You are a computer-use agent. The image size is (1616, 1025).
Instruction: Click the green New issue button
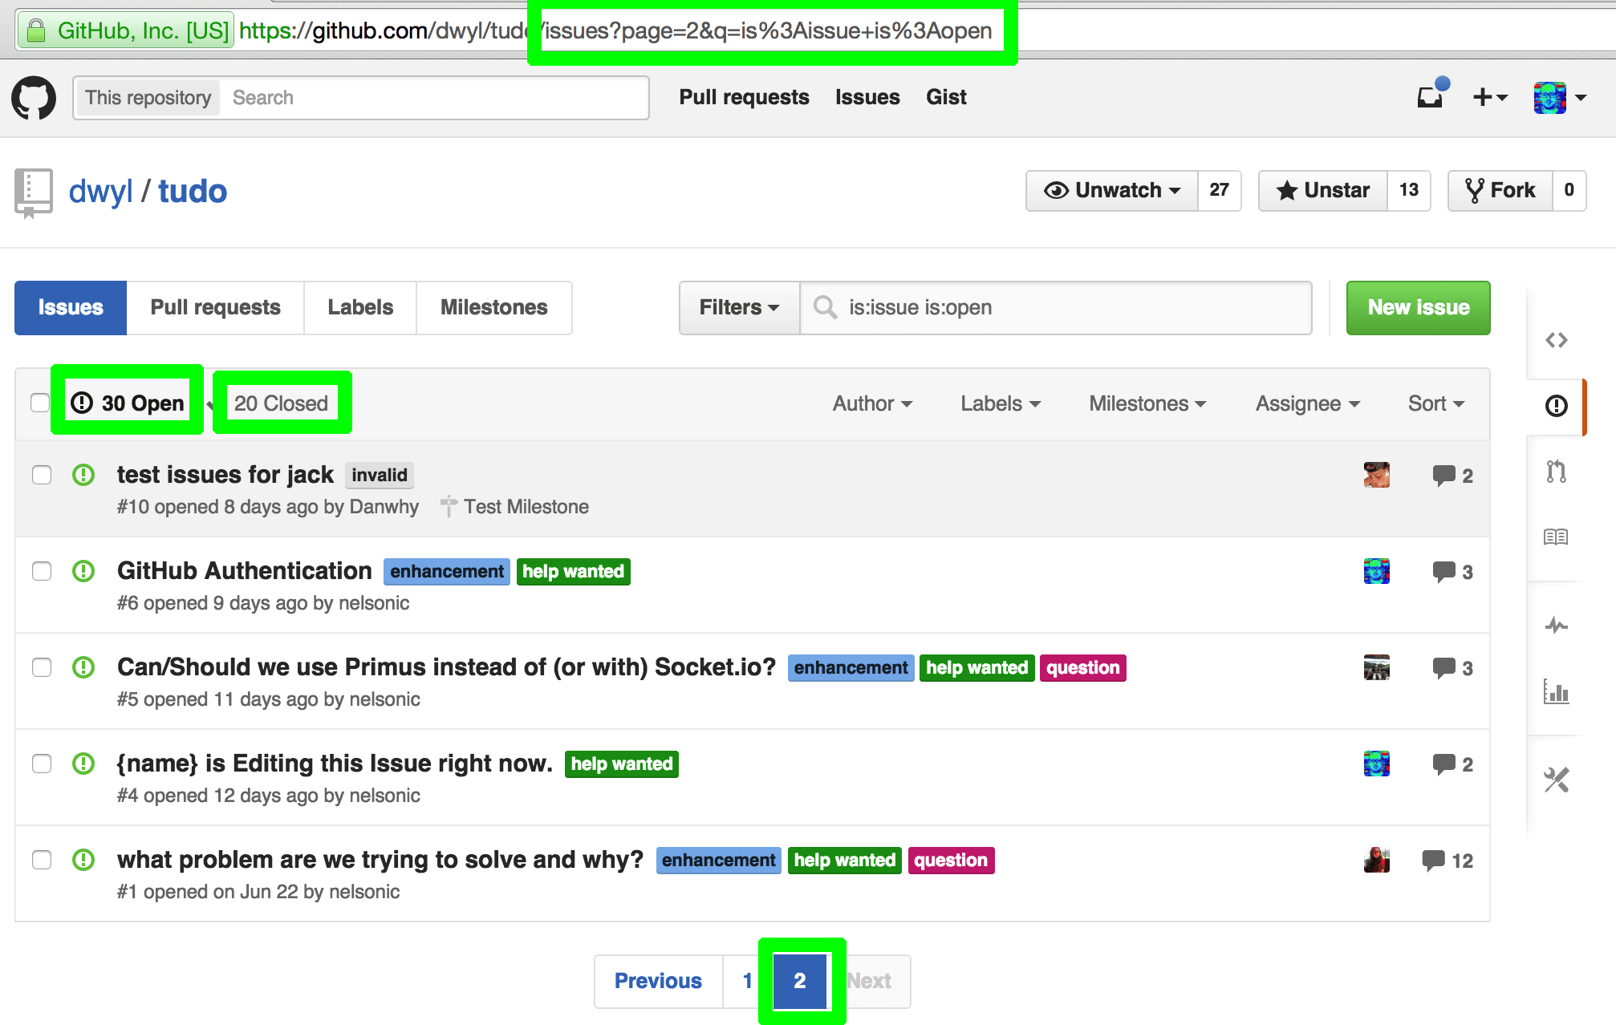click(x=1419, y=307)
